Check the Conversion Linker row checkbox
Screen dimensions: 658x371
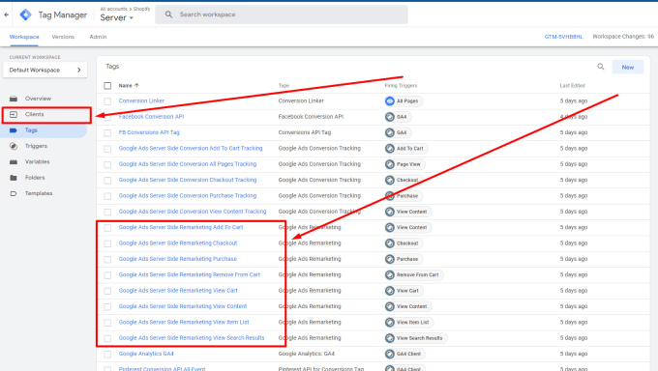point(107,101)
